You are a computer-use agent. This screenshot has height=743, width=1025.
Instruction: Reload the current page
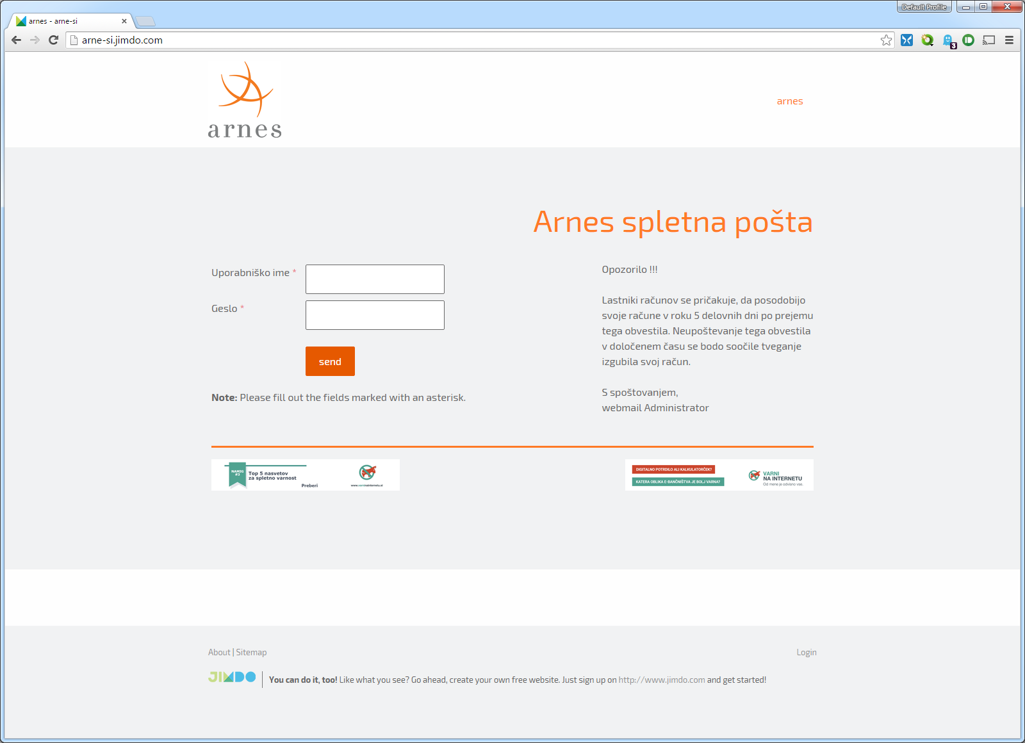click(54, 40)
